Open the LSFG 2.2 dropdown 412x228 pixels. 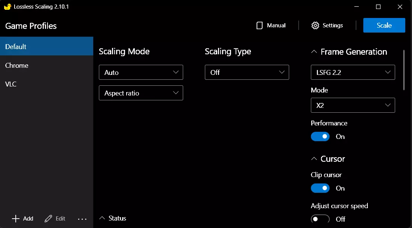click(353, 72)
